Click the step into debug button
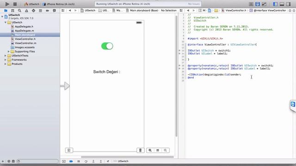 (93, 161)
